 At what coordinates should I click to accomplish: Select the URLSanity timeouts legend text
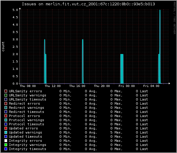tap(28, 99)
